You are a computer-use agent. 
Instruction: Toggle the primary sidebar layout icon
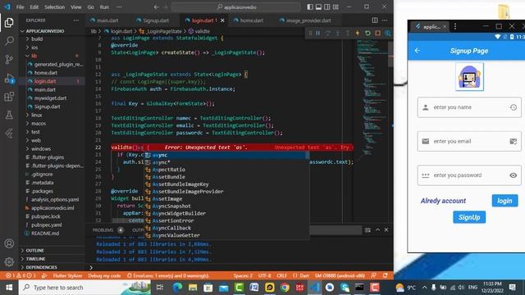(310, 7)
